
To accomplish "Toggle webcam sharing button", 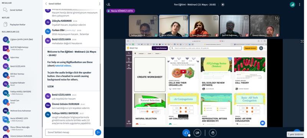I will pyautogui.click(x=197, y=133).
